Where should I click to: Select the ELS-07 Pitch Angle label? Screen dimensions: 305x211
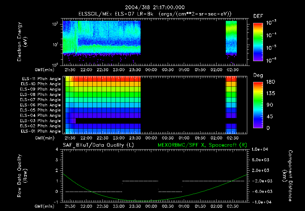[x=41, y=100]
